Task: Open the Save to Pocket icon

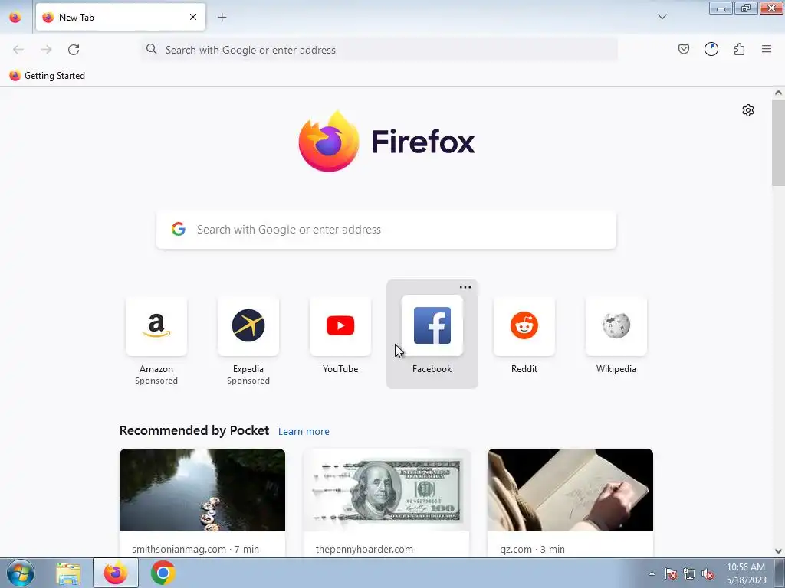Action: 683,49
